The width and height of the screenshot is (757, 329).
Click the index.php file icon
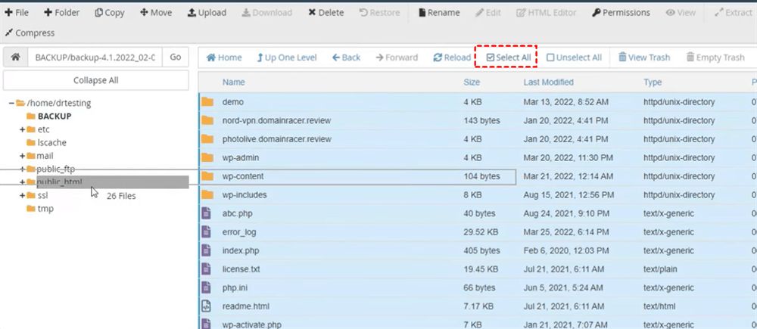point(206,251)
